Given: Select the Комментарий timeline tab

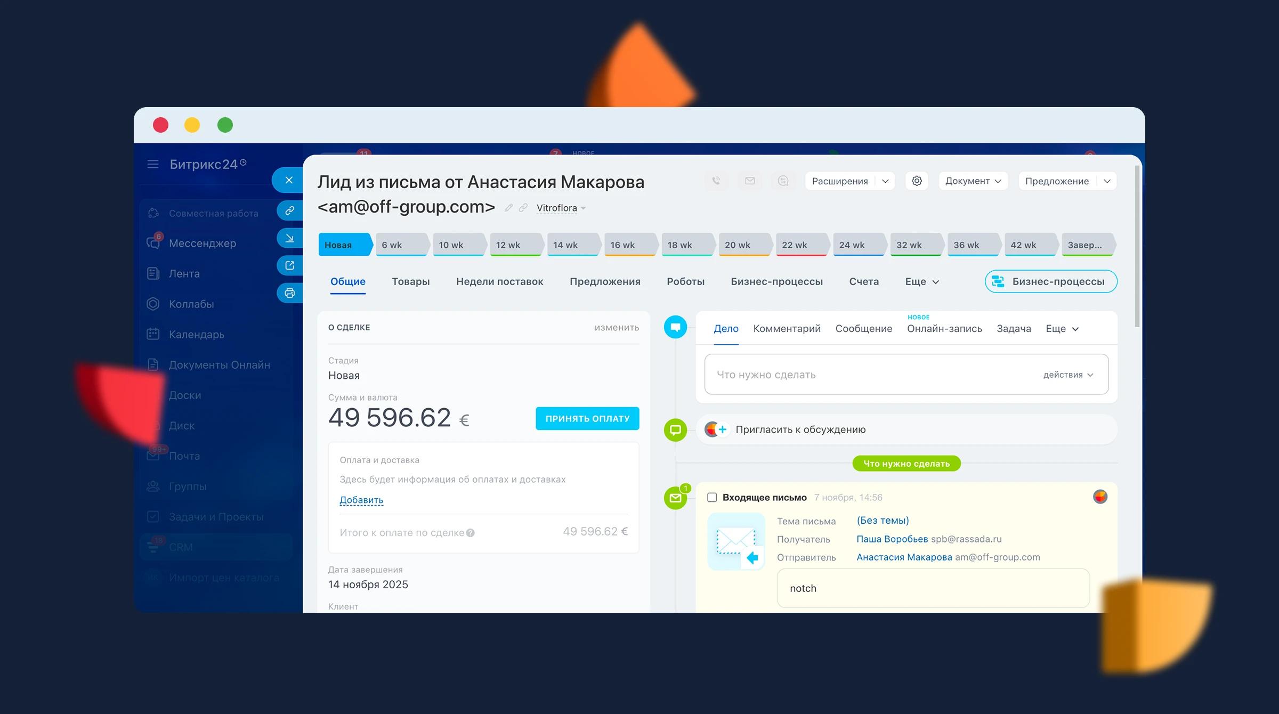Looking at the screenshot, I should click(787, 328).
